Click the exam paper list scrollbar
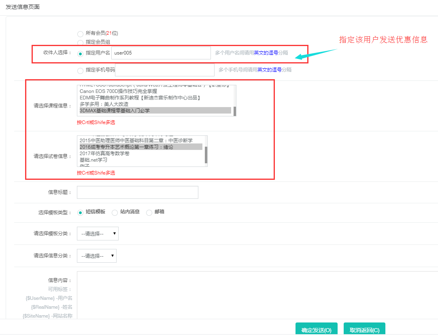The height and width of the screenshot is (335, 438). tap(206, 155)
